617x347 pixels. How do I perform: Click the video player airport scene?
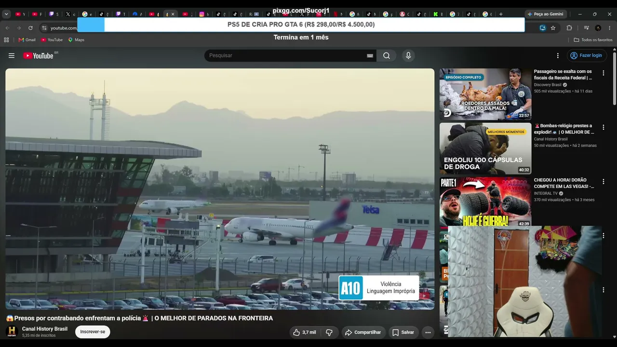tap(220, 189)
